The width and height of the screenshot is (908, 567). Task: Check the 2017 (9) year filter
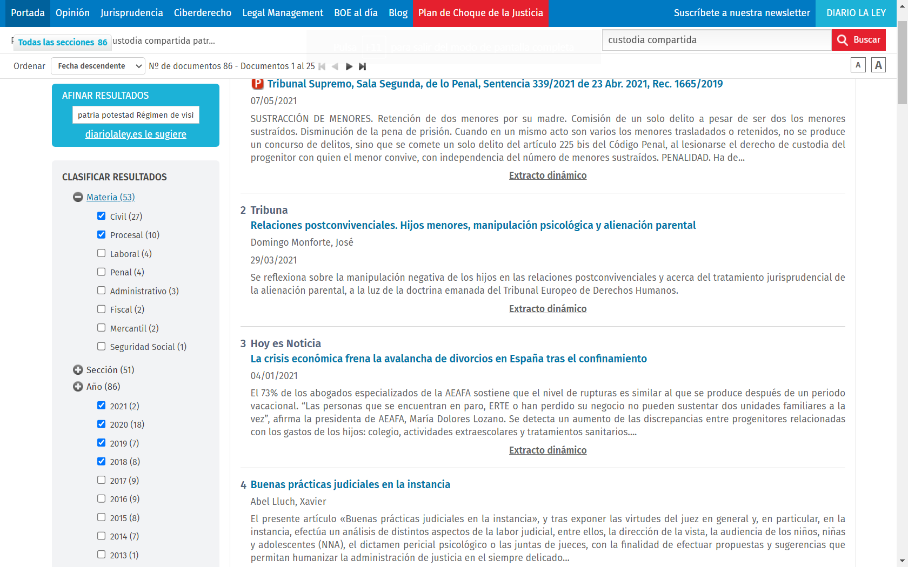click(101, 480)
